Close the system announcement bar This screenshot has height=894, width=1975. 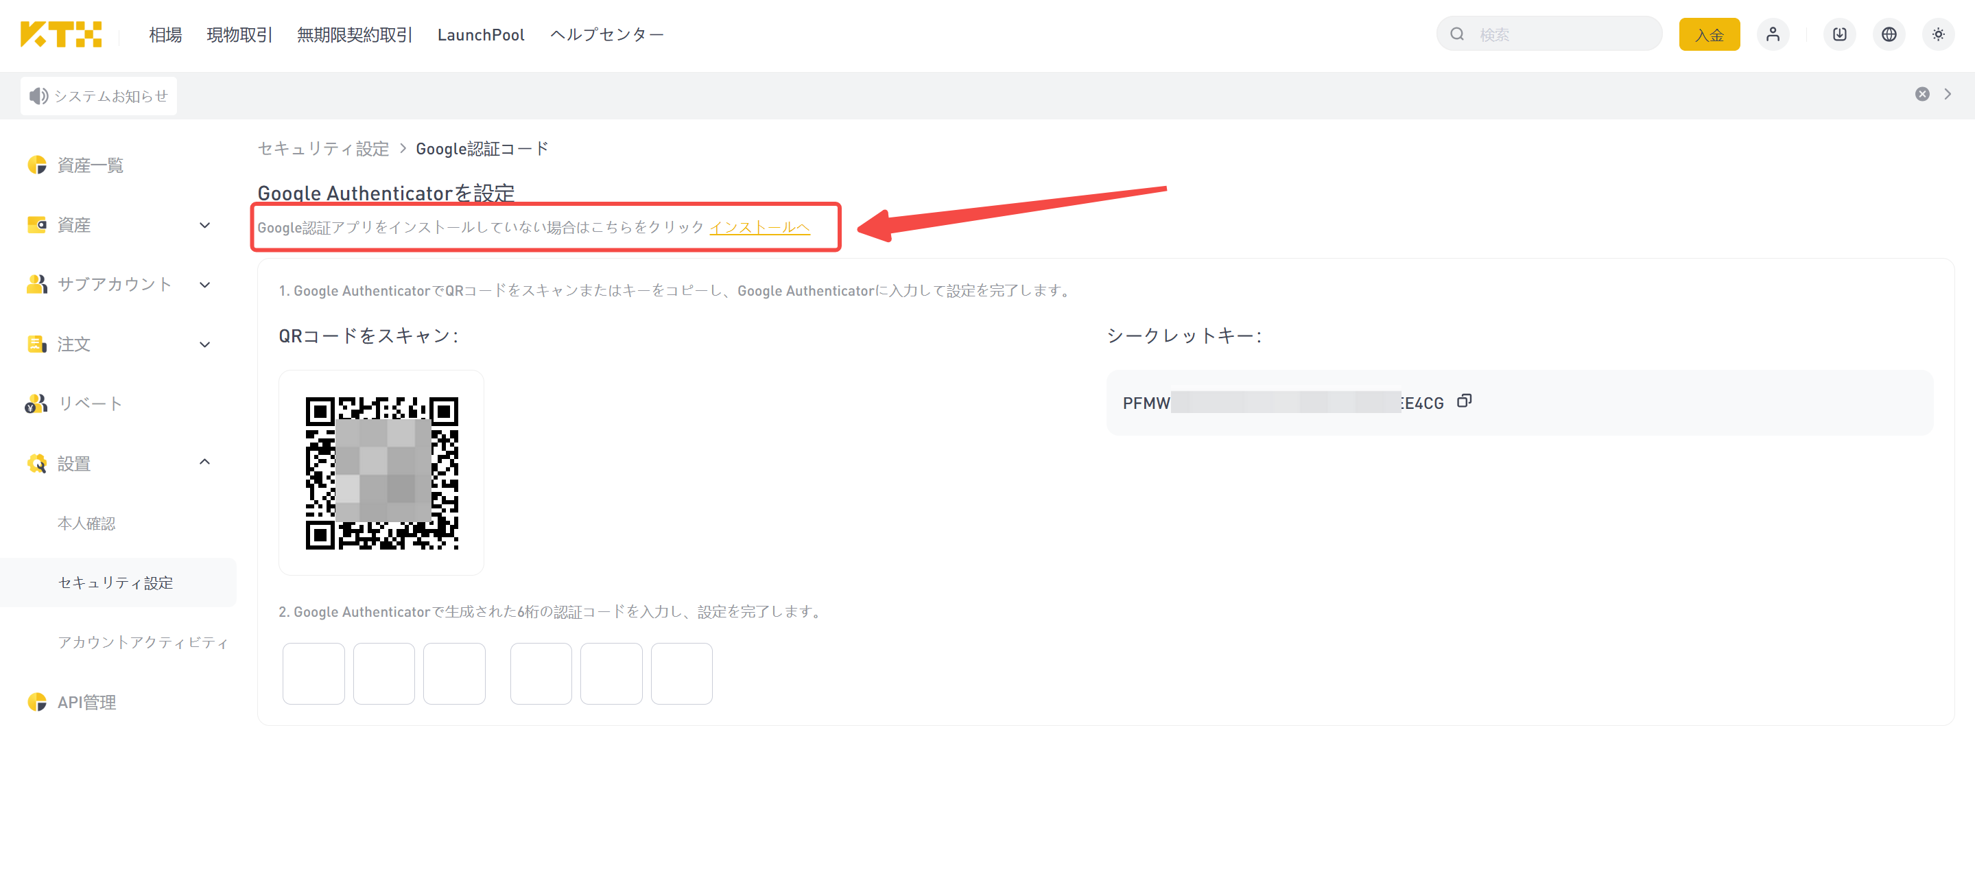(x=1921, y=94)
